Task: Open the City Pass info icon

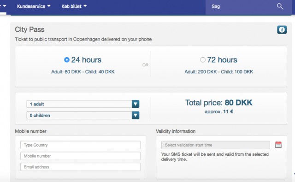Action: pyautogui.click(x=282, y=29)
